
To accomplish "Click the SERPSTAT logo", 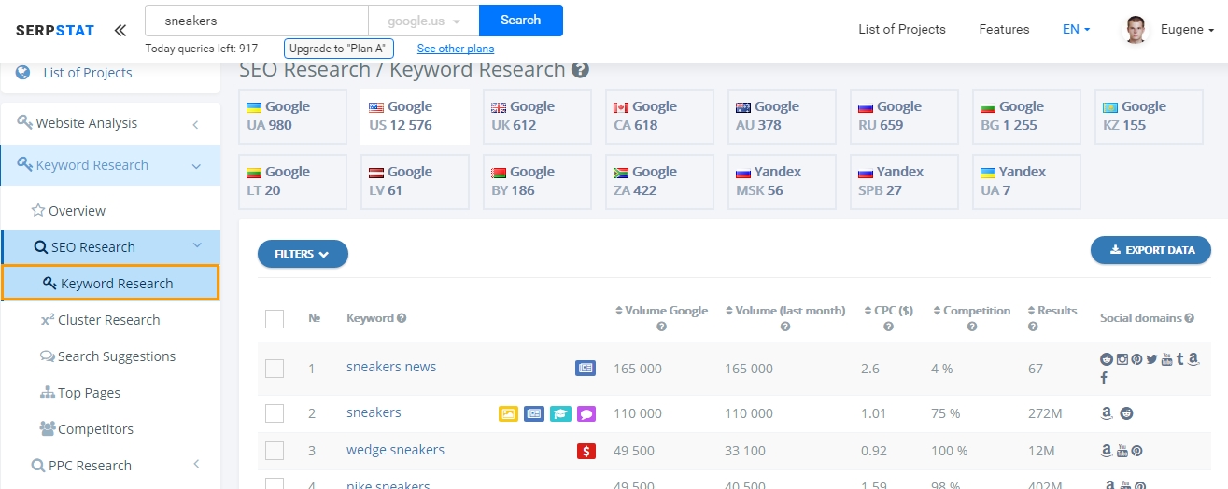I will 55,30.
